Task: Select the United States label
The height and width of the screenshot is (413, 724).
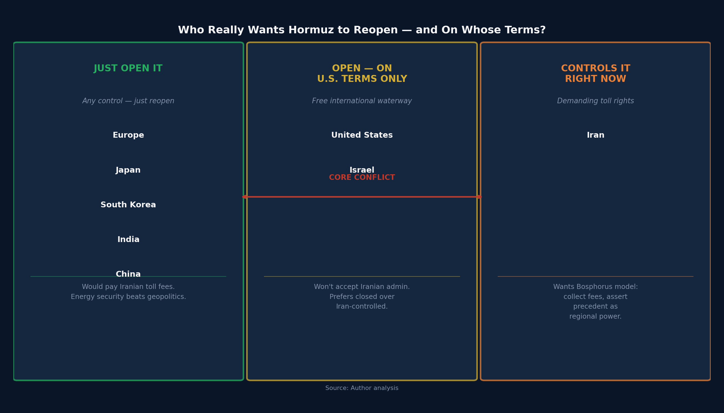Action: (x=362, y=135)
